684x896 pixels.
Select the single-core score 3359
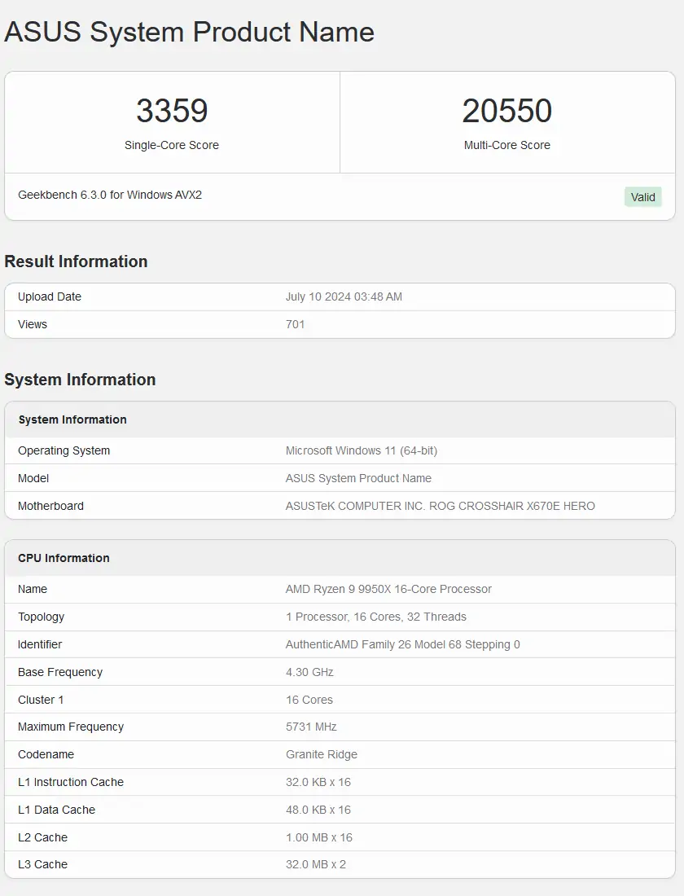click(x=172, y=111)
